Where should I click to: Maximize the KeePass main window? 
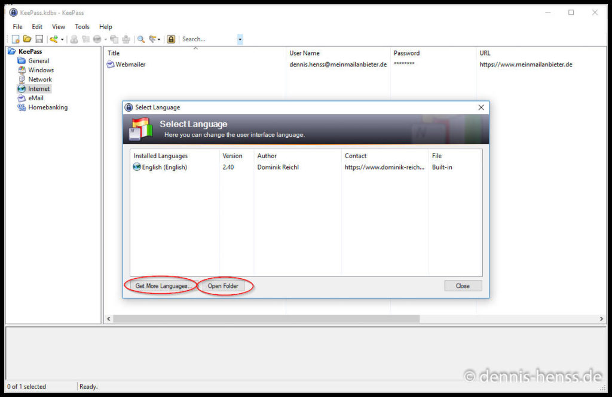(x=571, y=13)
